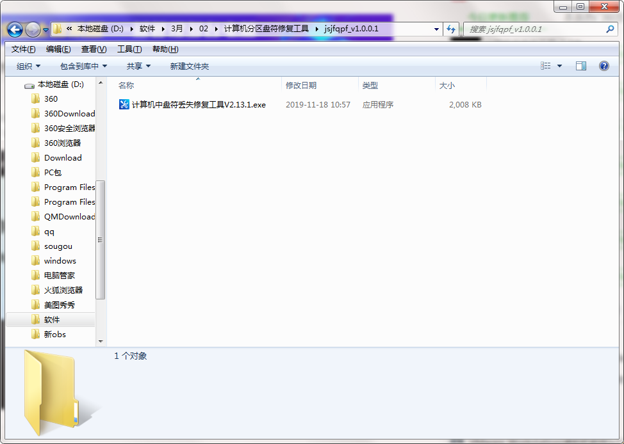Open the 编辑(E) menu
This screenshot has height=444, width=624.
tap(58, 49)
